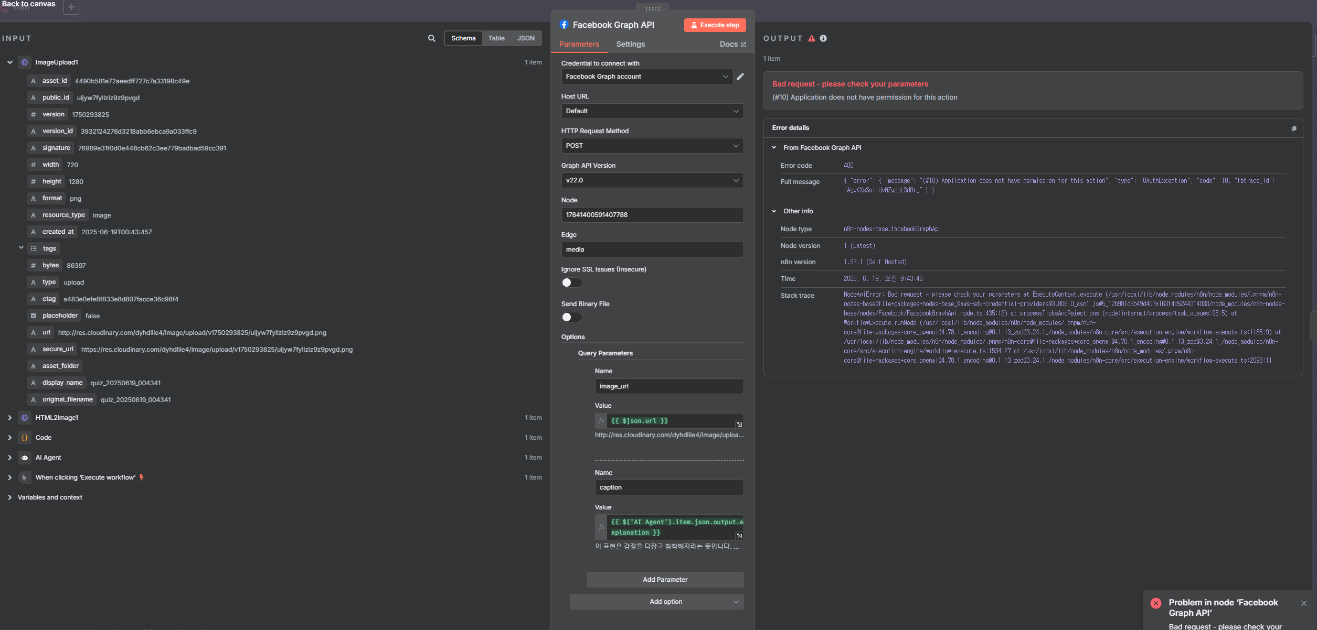Click the search icon in Input panel
Viewport: 1317px width, 630px height.
click(x=431, y=38)
